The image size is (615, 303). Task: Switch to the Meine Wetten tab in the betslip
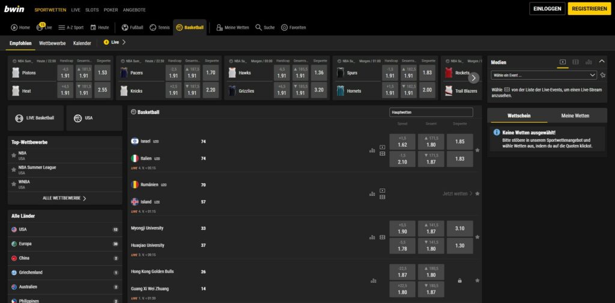575,116
